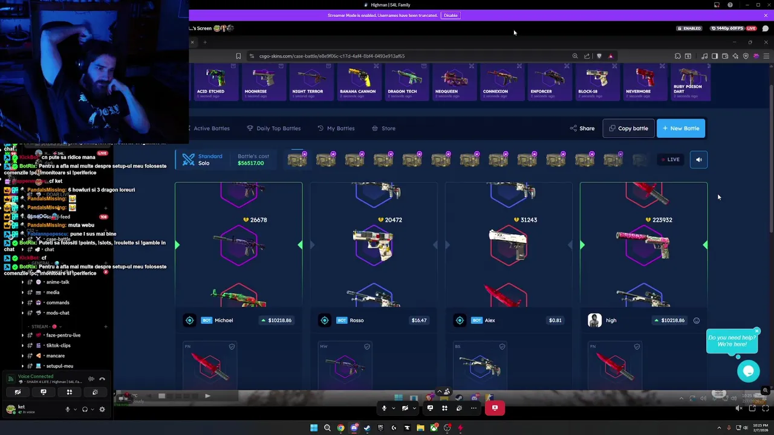The width and height of the screenshot is (774, 435).
Task: Open camera dropdown in stream overlay bar
Action: click(x=414, y=408)
